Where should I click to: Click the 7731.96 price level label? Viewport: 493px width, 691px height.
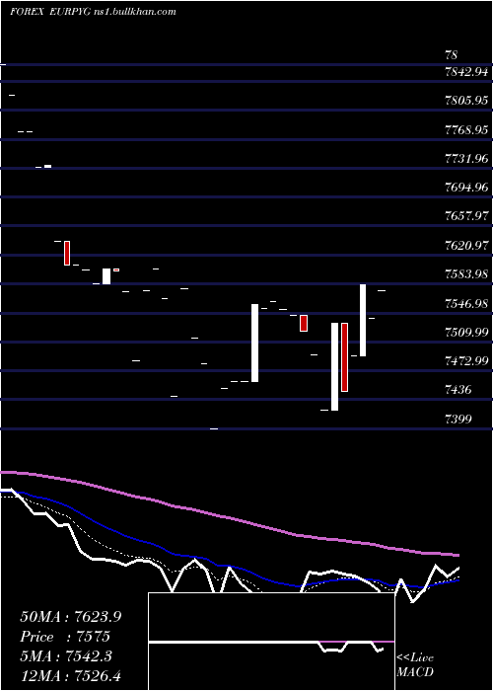click(x=466, y=159)
